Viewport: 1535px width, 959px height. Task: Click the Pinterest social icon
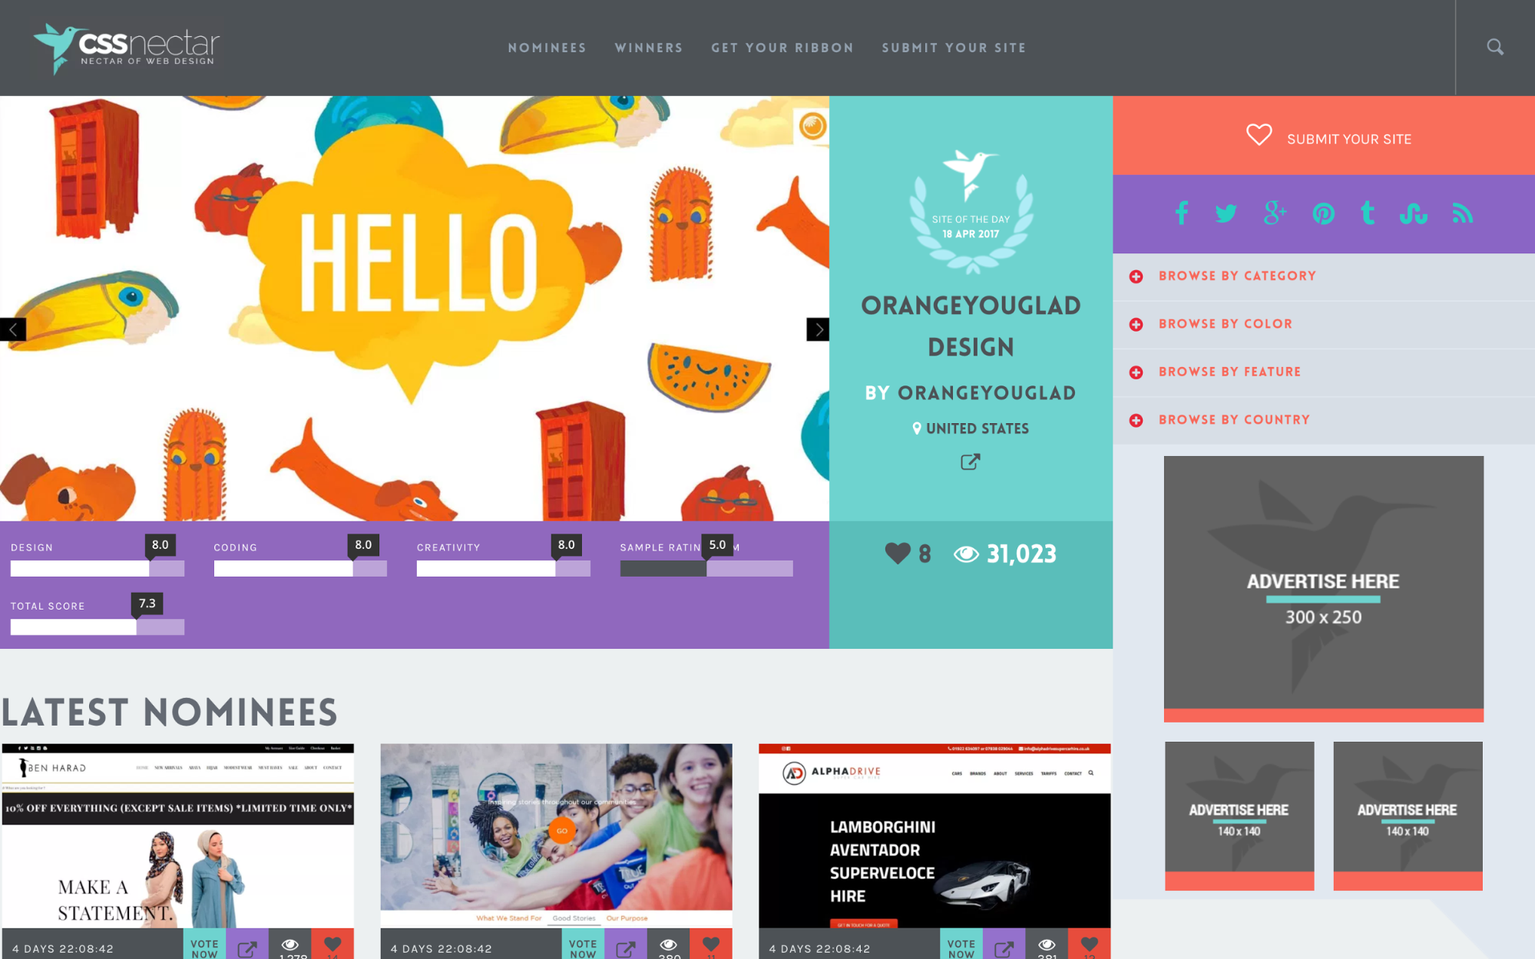(x=1321, y=212)
